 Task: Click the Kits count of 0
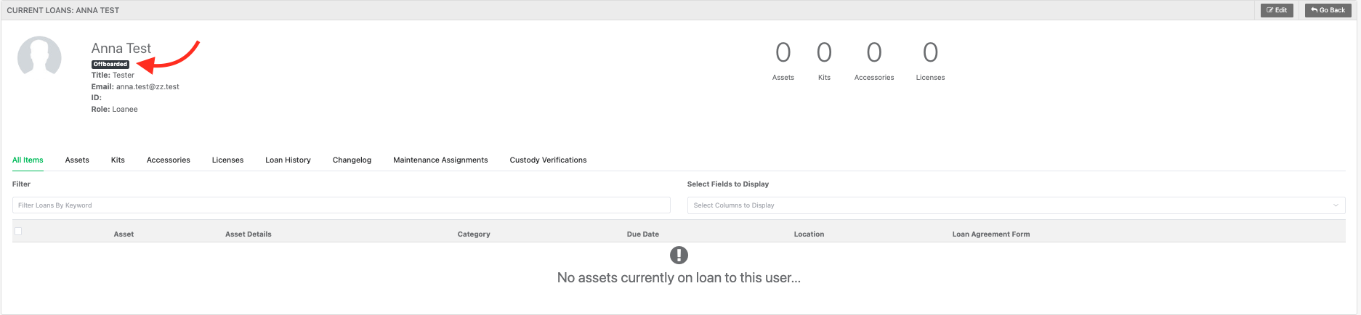click(x=824, y=52)
